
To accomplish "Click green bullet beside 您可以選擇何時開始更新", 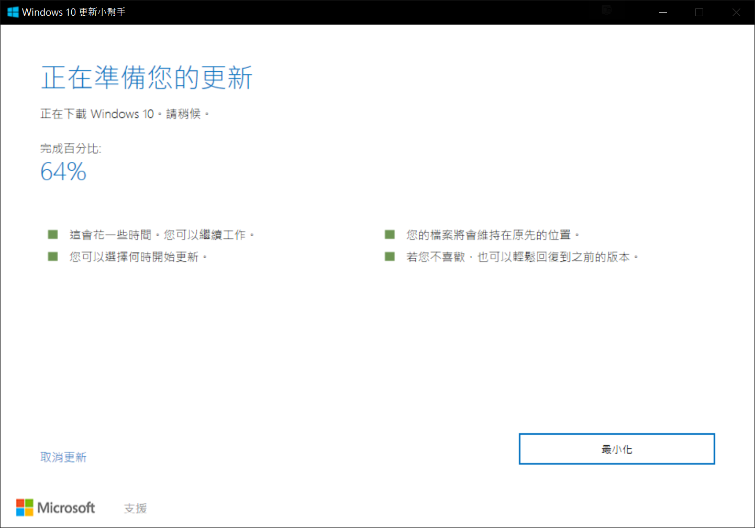I will tap(53, 256).
